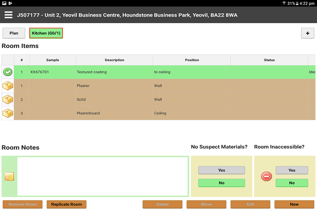Viewport: 317px width, 211px height.
Task: Click the box icon beside Plaster row
Action: [8, 86]
